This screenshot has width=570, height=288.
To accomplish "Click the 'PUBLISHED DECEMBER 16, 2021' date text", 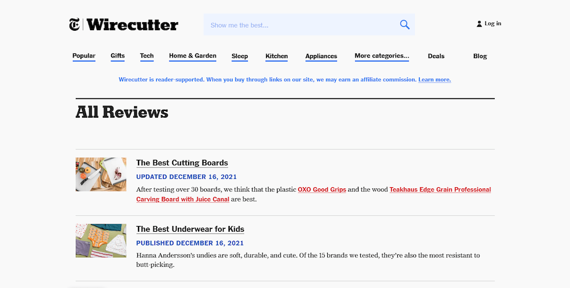I will [x=190, y=243].
